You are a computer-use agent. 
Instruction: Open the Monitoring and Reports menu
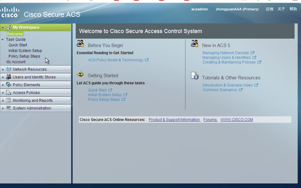tap(35, 100)
